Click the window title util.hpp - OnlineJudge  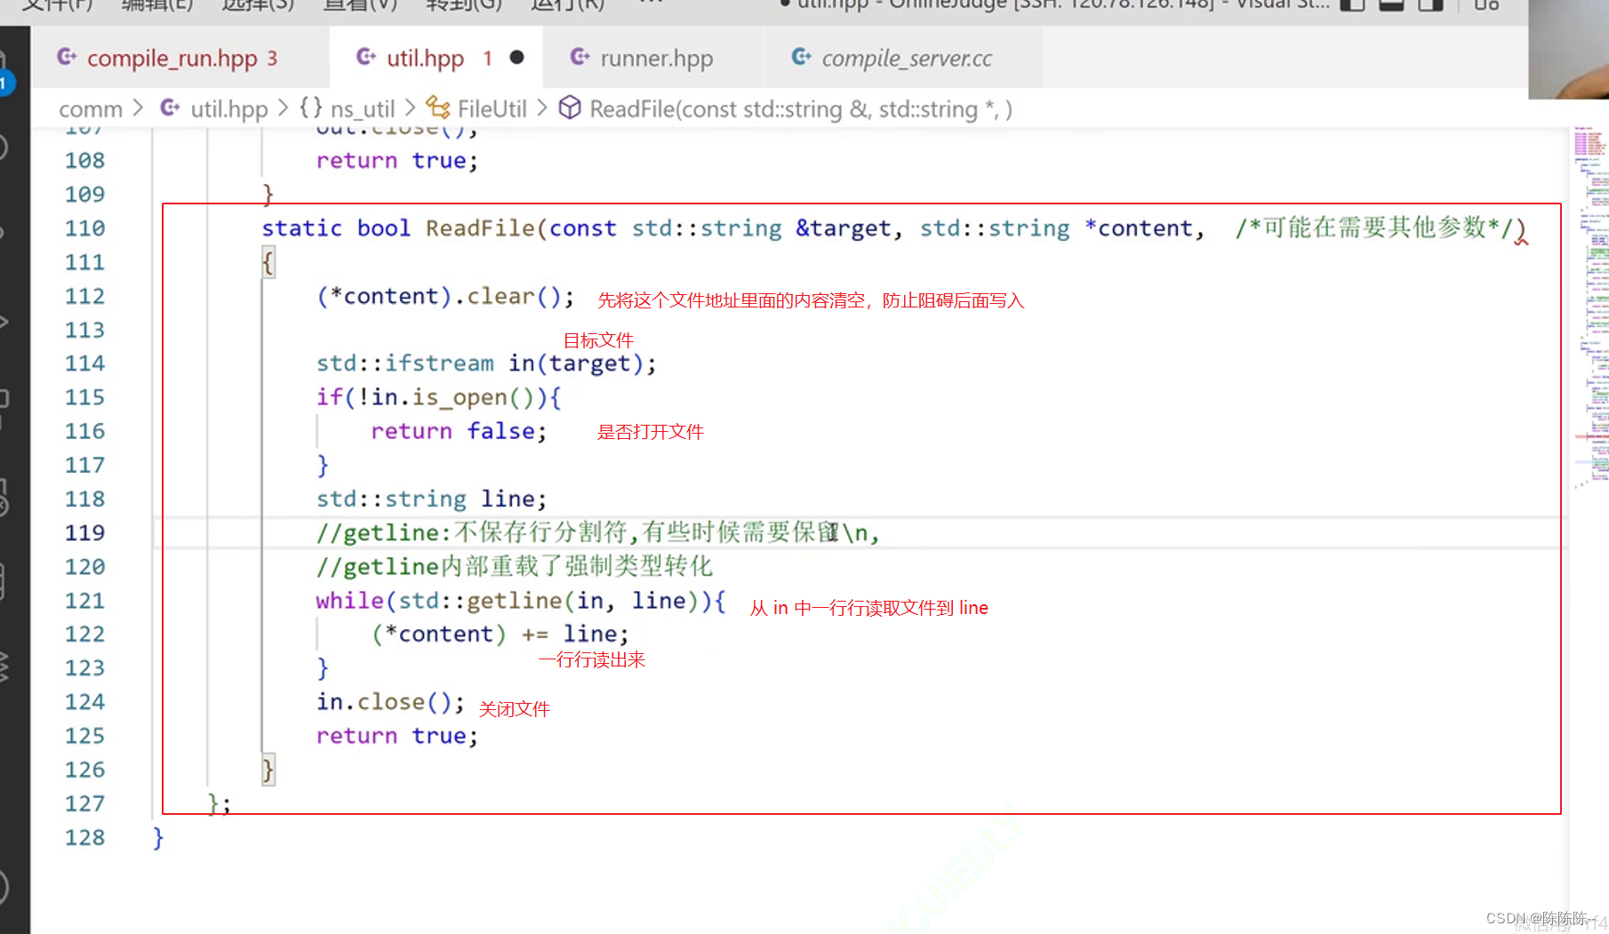coord(1054,4)
